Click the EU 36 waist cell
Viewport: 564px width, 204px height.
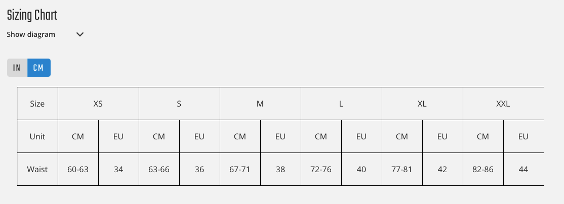199,169
